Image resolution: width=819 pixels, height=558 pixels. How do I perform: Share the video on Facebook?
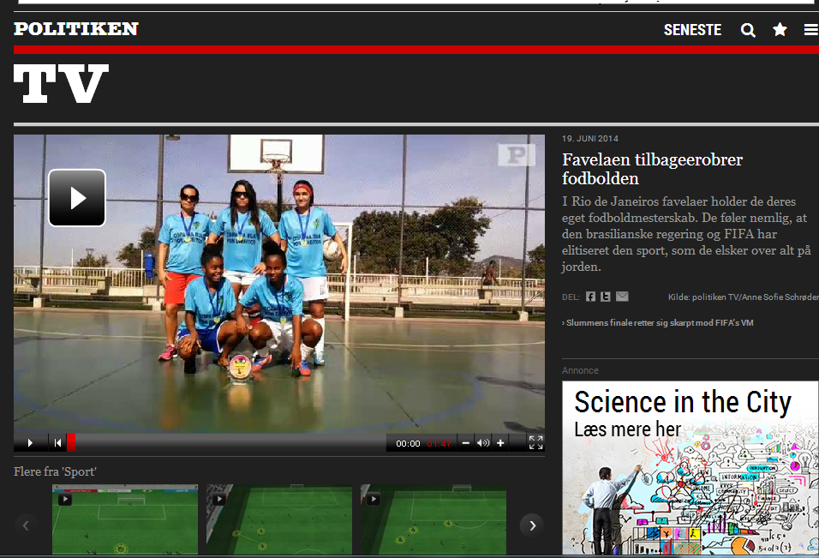click(590, 297)
